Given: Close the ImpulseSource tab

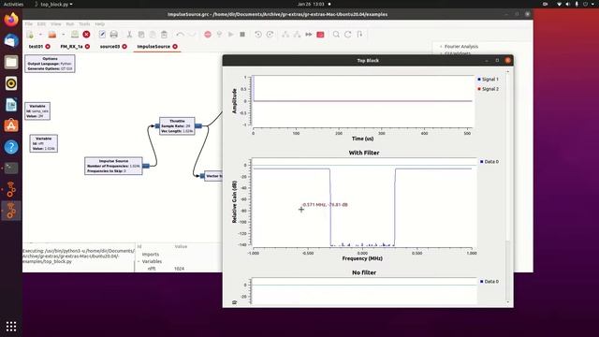Looking at the screenshot, I should [175, 46].
